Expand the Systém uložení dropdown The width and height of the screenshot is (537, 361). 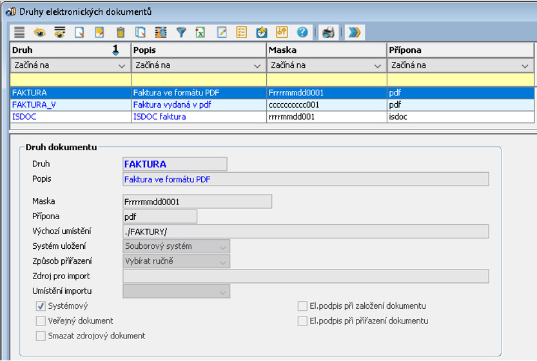(x=222, y=246)
